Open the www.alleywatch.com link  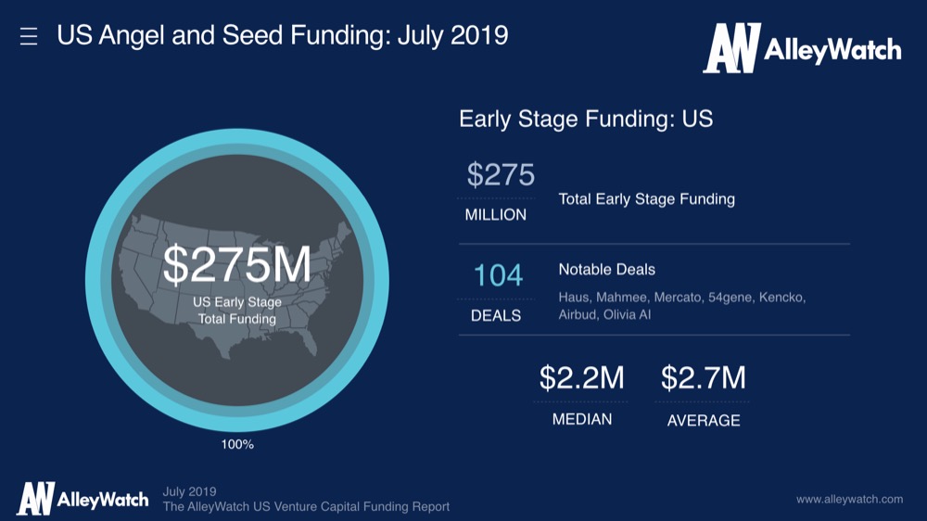click(x=849, y=500)
